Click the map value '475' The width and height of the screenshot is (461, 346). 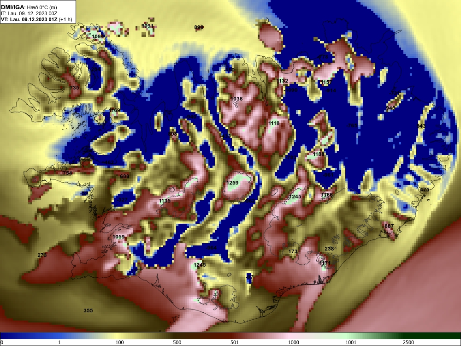click(x=425, y=190)
